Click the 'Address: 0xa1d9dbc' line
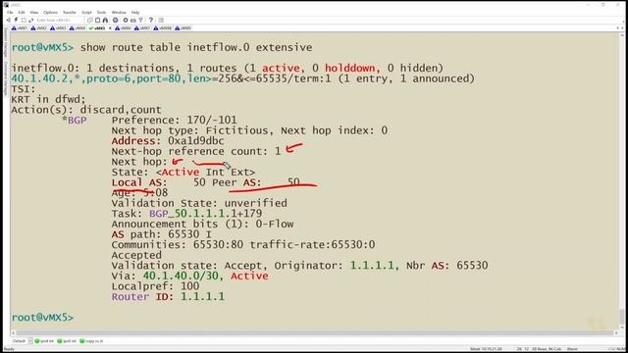The width and height of the screenshot is (628, 353). [x=168, y=141]
